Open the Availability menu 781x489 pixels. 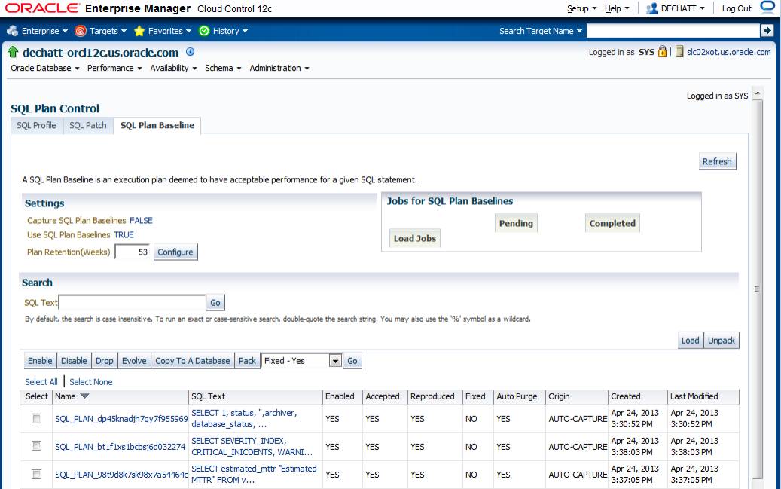[x=172, y=68]
